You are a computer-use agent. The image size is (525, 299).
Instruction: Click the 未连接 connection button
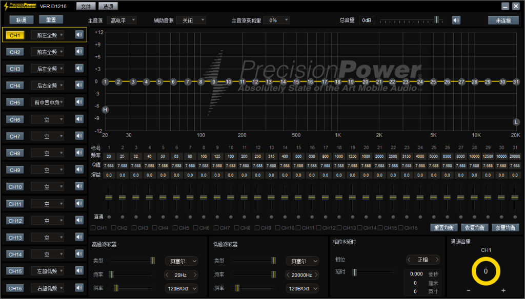click(503, 20)
